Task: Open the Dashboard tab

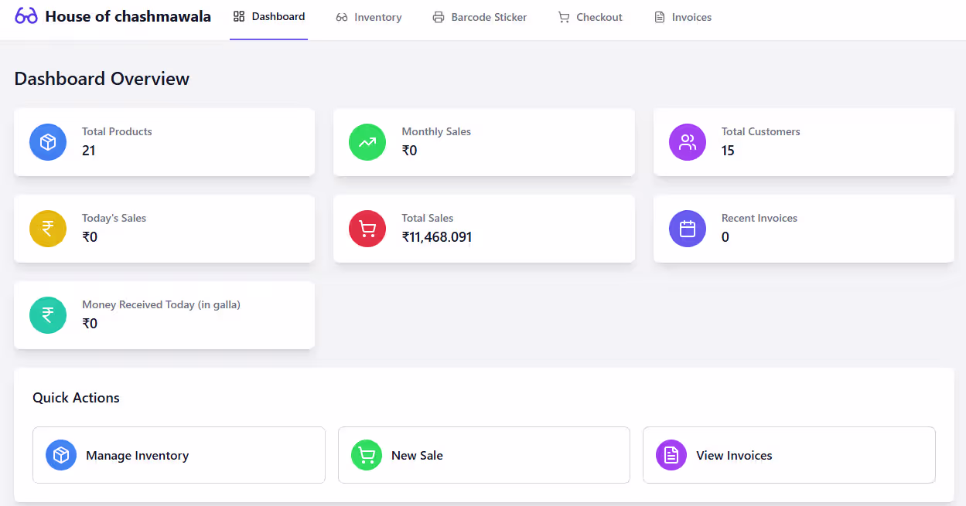Action: [x=269, y=17]
